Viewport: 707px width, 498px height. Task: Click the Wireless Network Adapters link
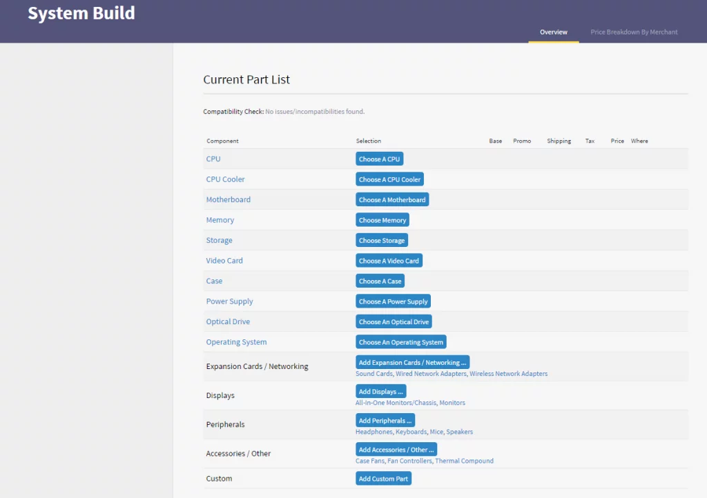509,374
